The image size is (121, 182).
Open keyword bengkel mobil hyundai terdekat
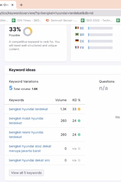(26, 121)
